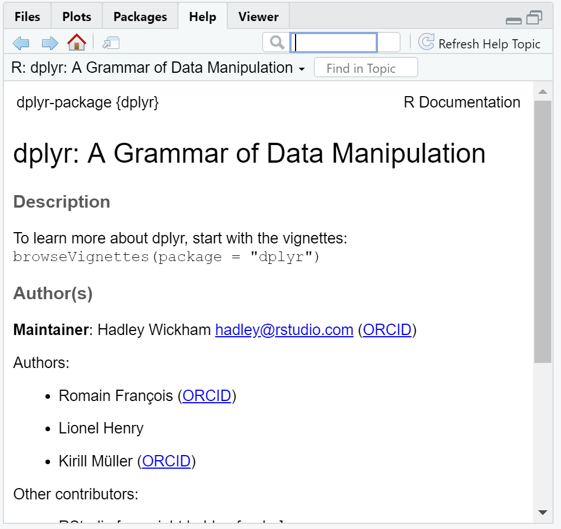Open Hadley Wickham's ORCID link
This screenshot has height=529, width=561.
click(x=387, y=330)
